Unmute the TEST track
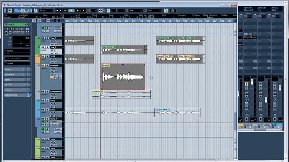The width and height of the screenshot is (289, 162). pyautogui.click(x=43, y=56)
